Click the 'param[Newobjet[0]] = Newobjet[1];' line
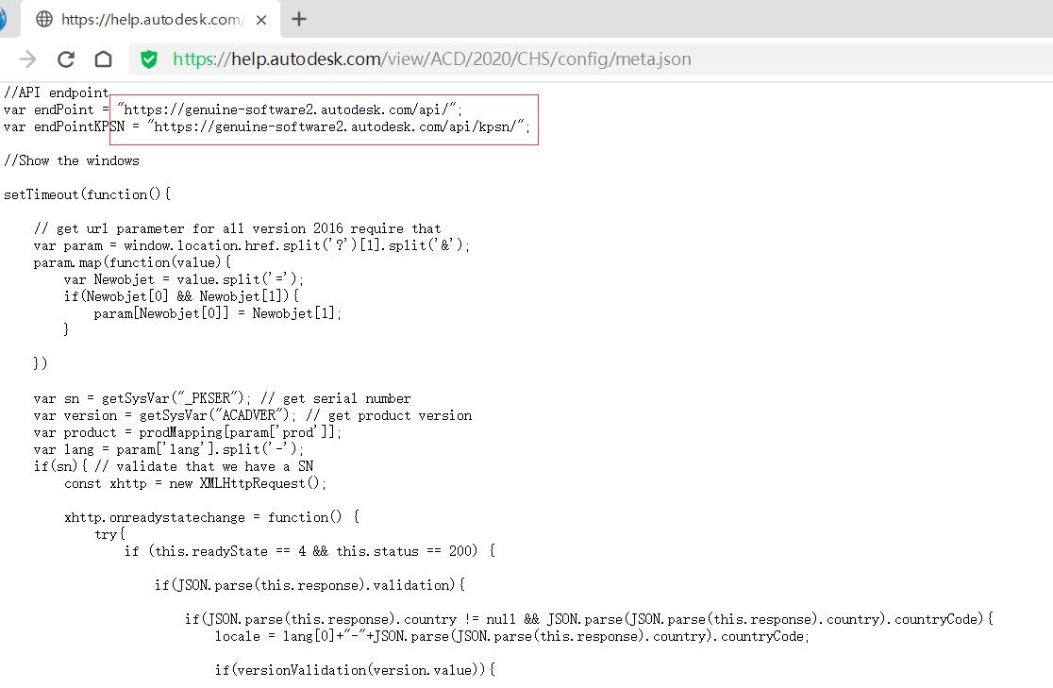Viewport: 1053px width, 688px height. pyautogui.click(x=218, y=313)
